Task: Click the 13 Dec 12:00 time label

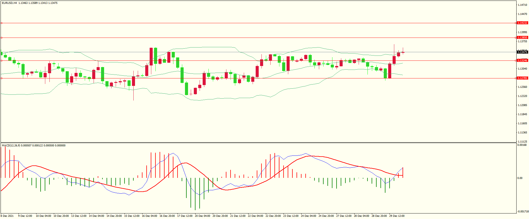Action: click(x=79, y=216)
